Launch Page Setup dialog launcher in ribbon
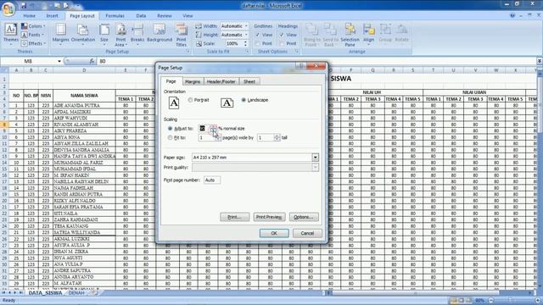 pos(188,52)
